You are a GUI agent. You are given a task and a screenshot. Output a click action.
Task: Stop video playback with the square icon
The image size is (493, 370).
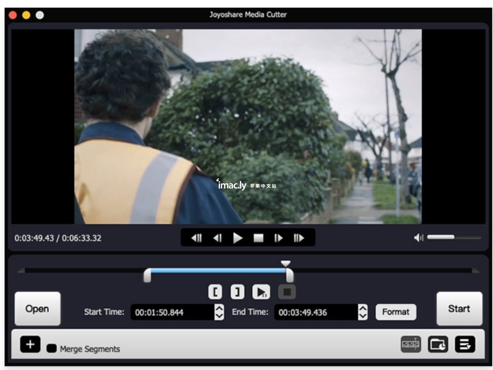258,238
